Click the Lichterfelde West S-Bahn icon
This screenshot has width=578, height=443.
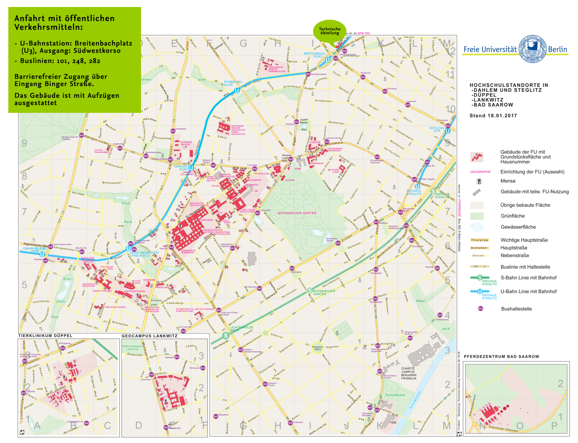click(x=226, y=336)
